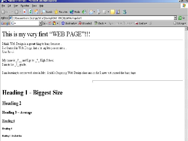
Task: Click the Internet Explorer title bar icon
Action: pyautogui.click(x=2, y=1)
